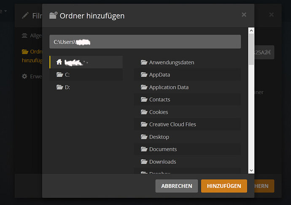Select the Desktop folder
The height and width of the screenshot is (205, 291).
(187, 137)
